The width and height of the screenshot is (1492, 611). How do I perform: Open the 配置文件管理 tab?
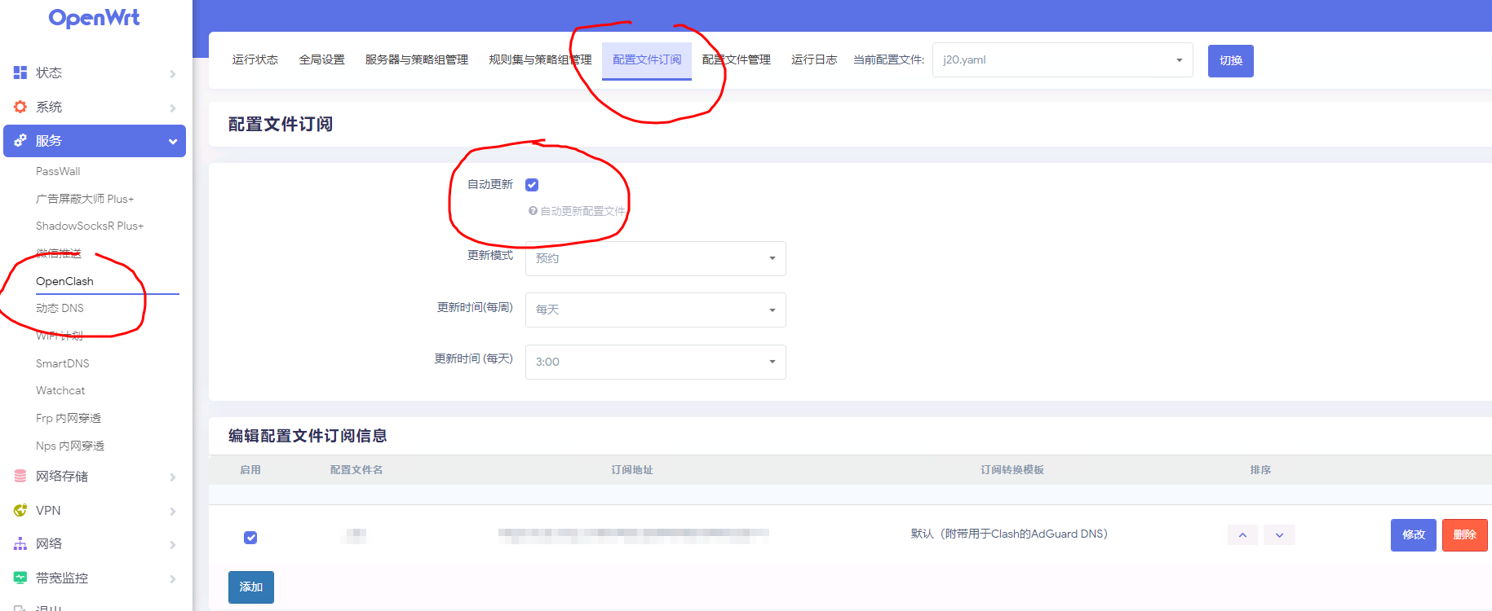click(737, 59)
